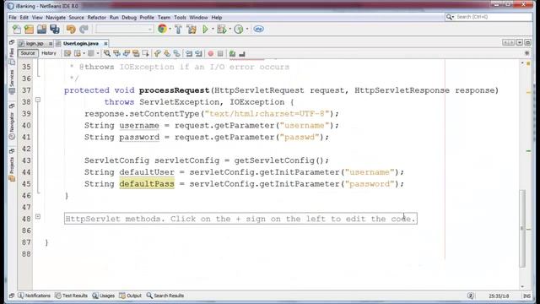
Task: Switch to the History view
Action: pyautogui.click(x=49, y=53)
